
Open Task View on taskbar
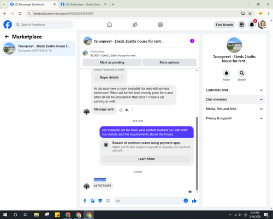pos(26,215)
